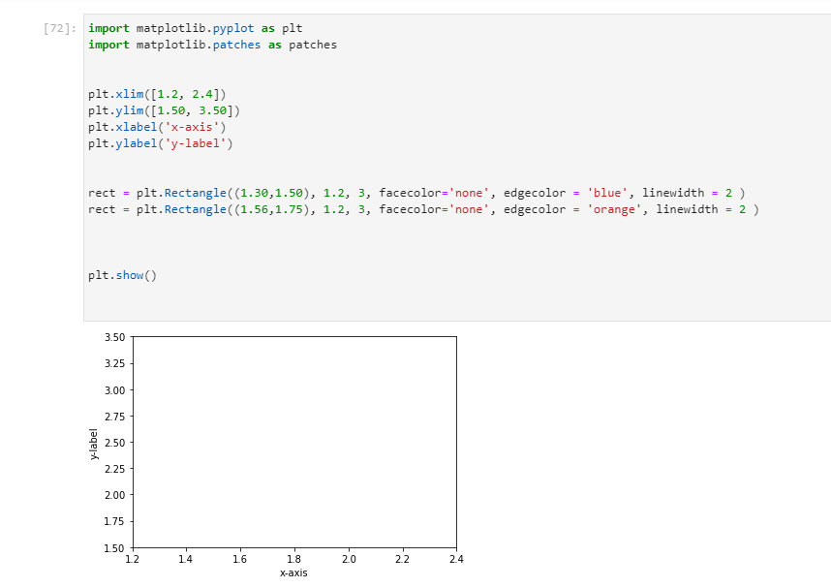Click the 3.50 tick label on y-axis
The width and height of the screenshot is (831, 588).
(x=114, y=337)
